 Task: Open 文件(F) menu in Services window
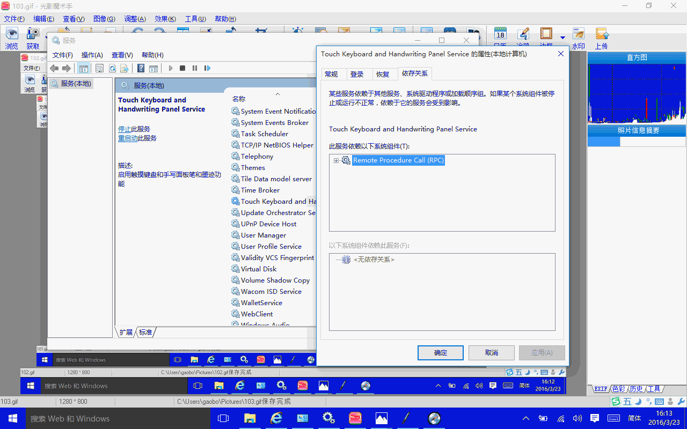point(63,55)
